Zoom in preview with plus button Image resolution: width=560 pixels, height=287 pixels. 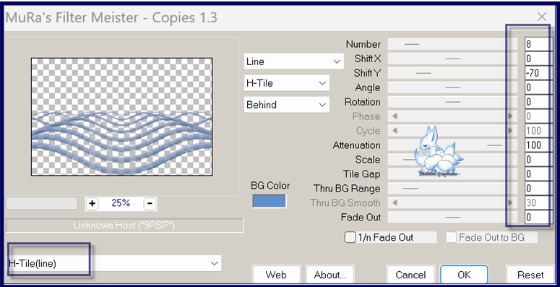(92, 204)
